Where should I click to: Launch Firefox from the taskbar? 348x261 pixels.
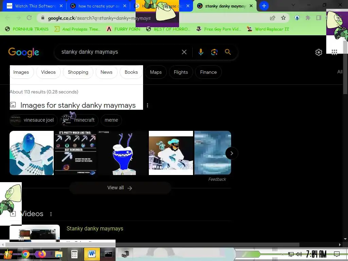click(x=42, y=254)
